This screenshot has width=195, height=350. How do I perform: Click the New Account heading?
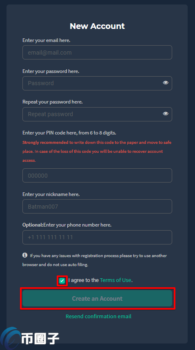tap(97, 26)
